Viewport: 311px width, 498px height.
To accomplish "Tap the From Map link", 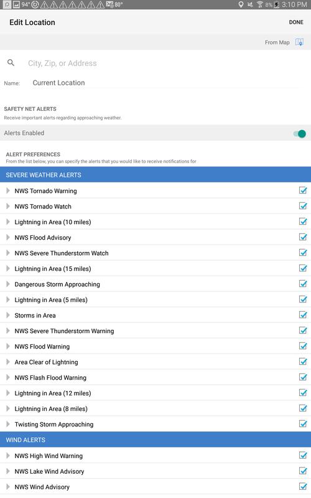I will [277, 42].
